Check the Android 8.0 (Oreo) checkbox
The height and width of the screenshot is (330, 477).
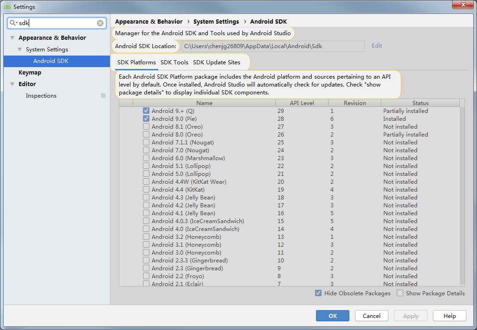click(146, 134)
